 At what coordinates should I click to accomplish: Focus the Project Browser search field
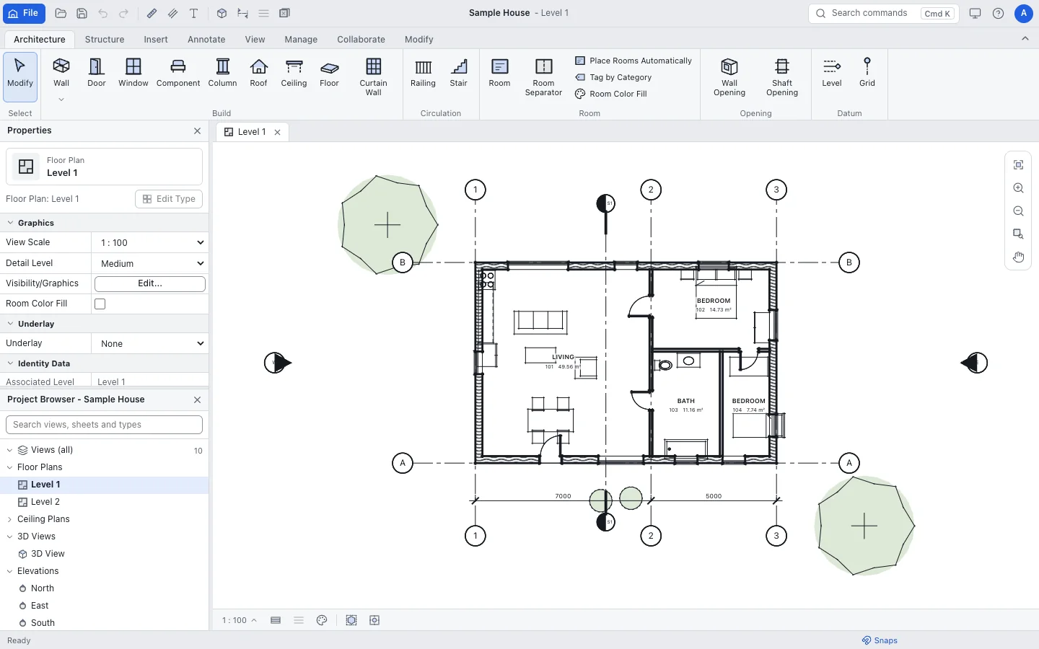coord(104,425)
